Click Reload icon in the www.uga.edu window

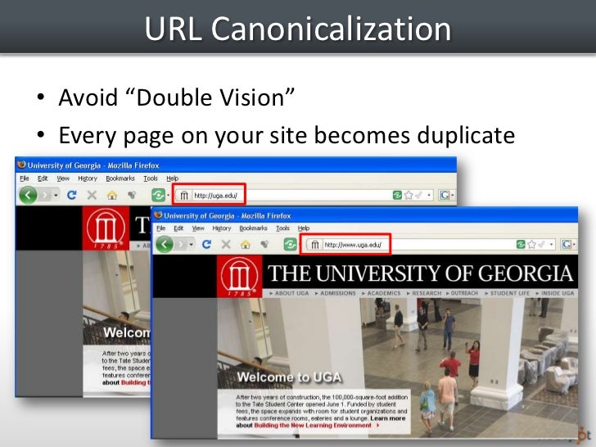[x=206, y=244]
